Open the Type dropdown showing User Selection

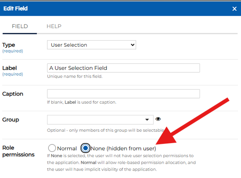[92, 45]
